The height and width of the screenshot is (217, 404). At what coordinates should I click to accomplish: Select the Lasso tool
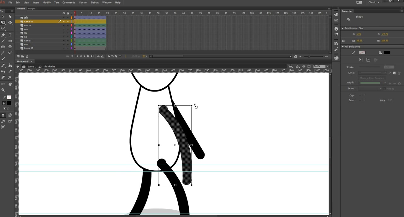(3, 28)
